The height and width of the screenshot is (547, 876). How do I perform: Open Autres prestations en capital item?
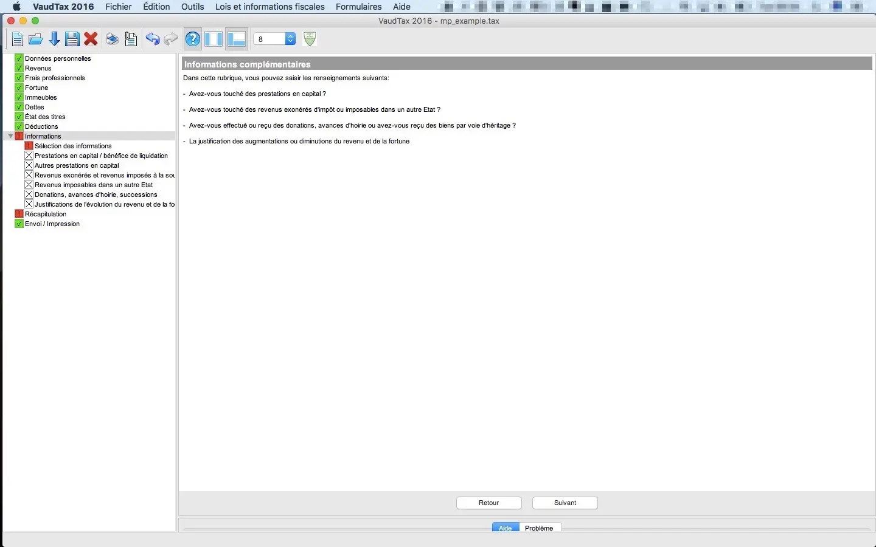[x=77, y=165]
